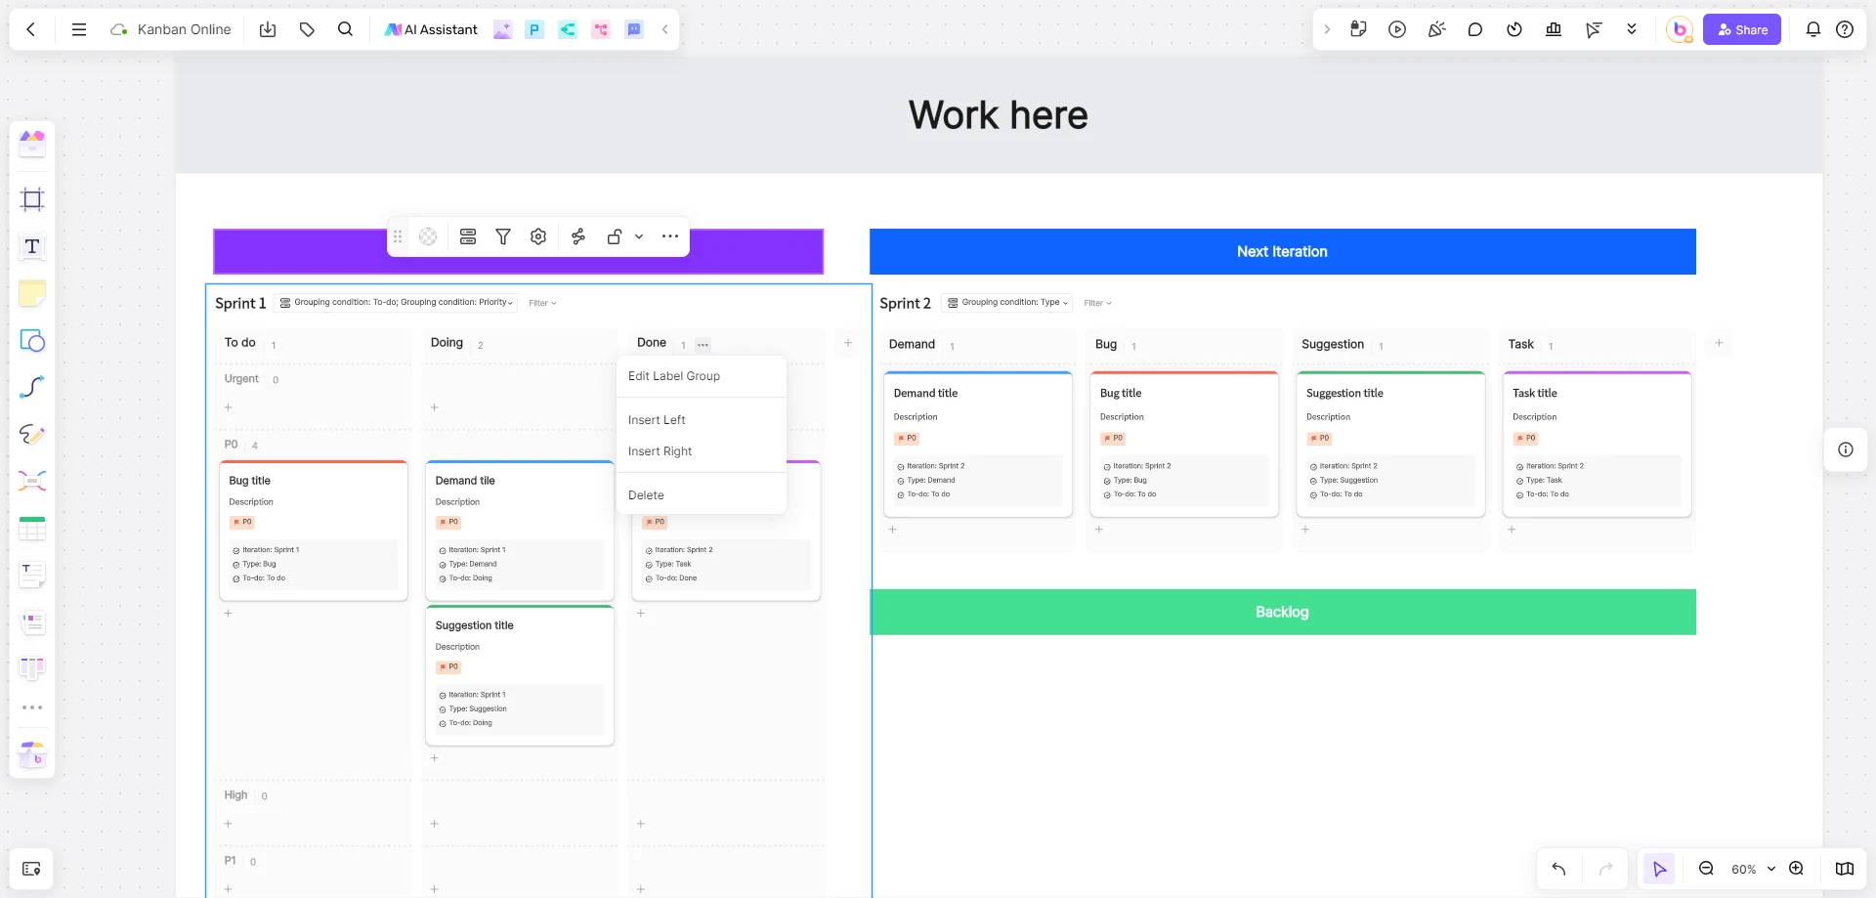The height and width of the screenshot is (898, 1876).
Task: Open the timer tool
Action: (1514, 29)
